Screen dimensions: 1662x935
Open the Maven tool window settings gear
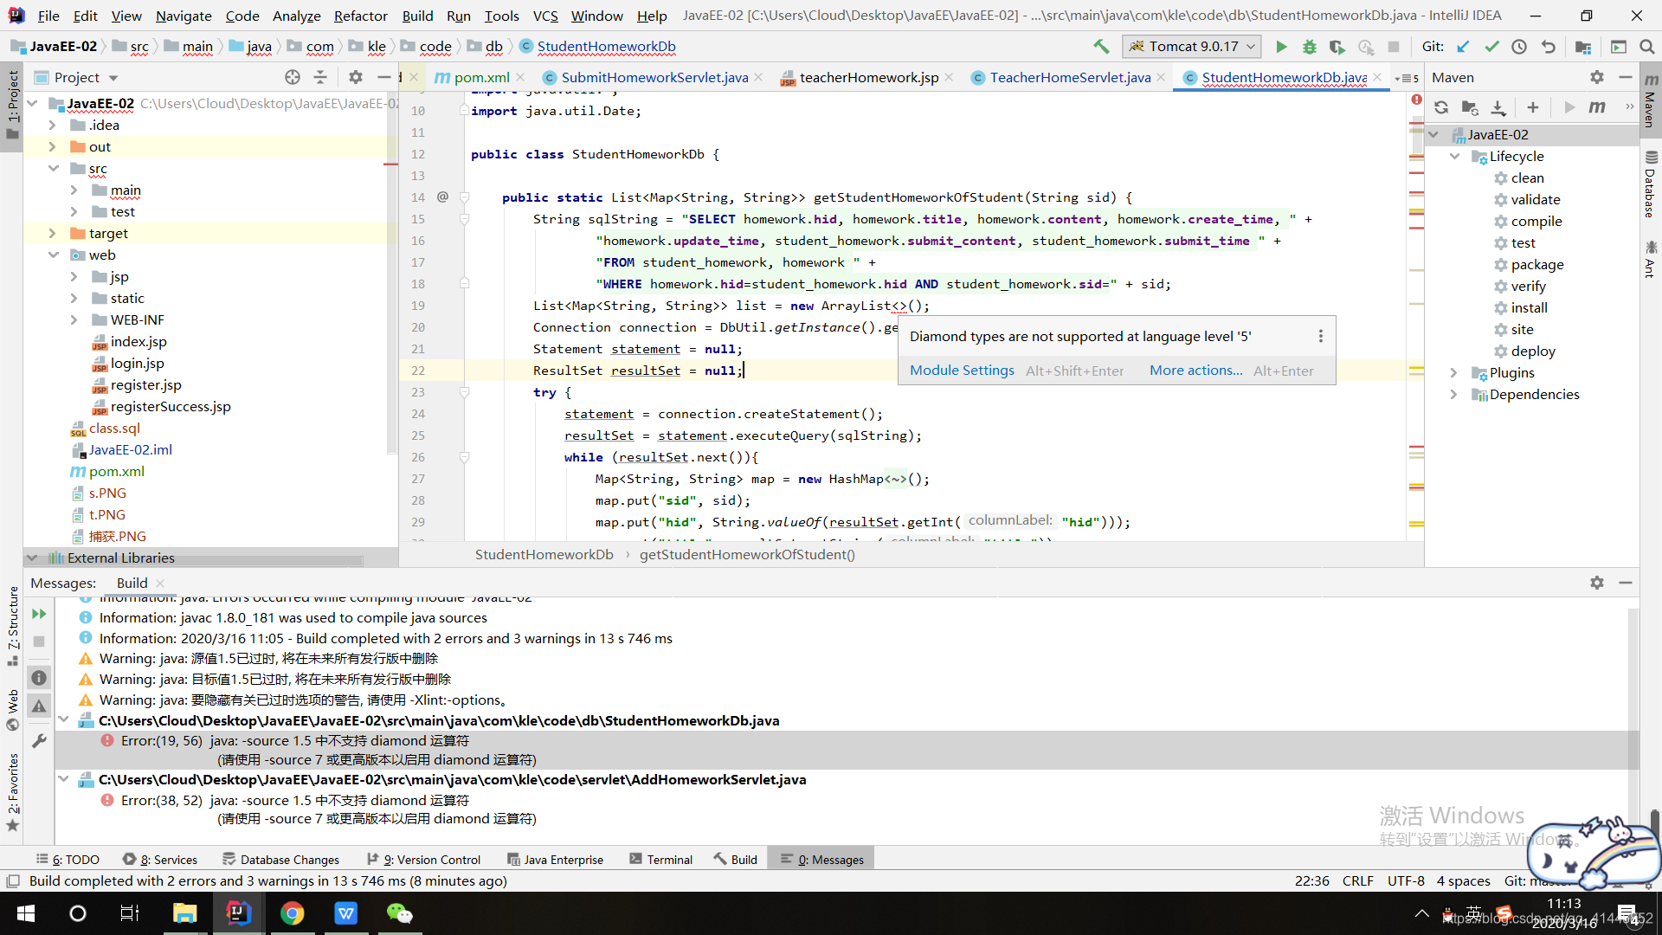[1596, 77]
